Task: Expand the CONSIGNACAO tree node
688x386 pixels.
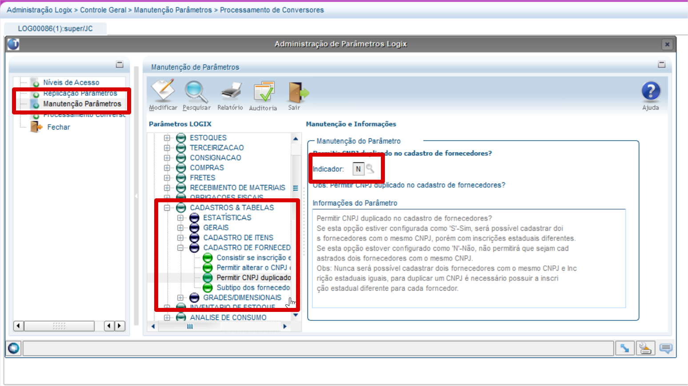Action: pos(167,158)
